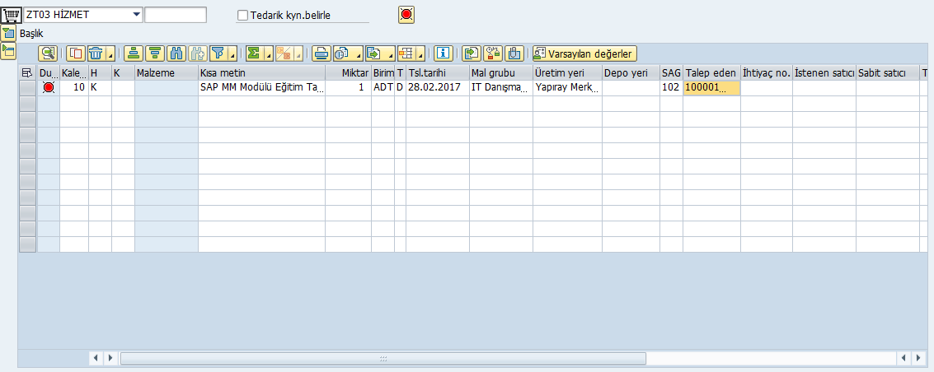
Task: Click the Sabit satıcı column header
Action: tap(888, 72)
